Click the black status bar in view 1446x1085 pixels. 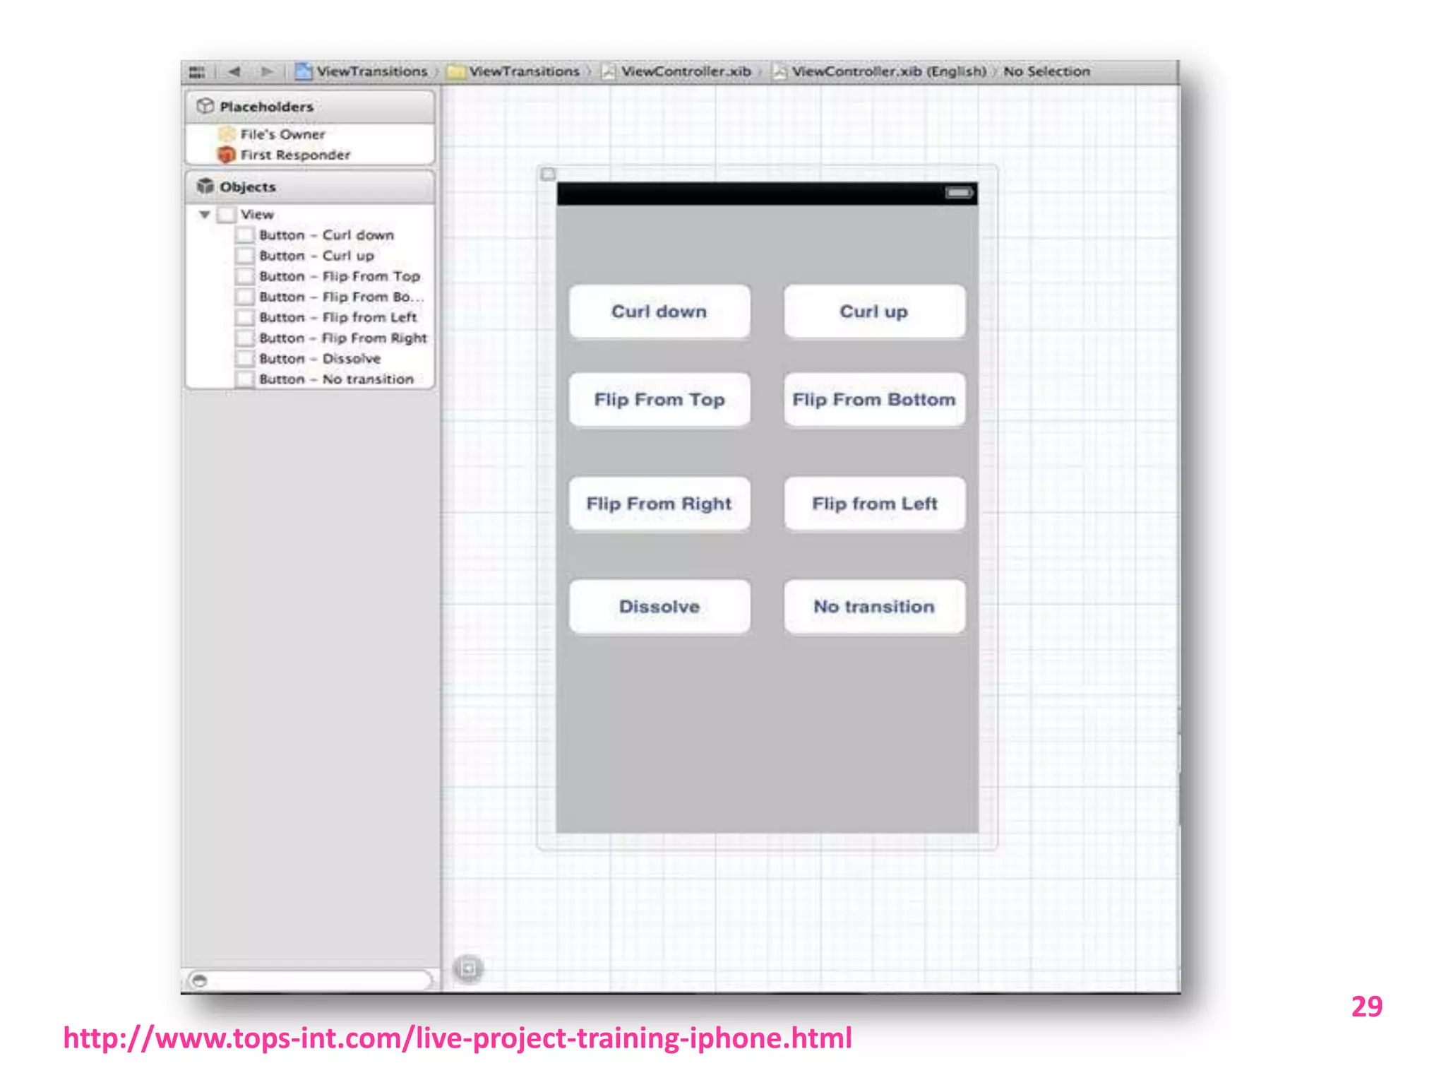[767, 194]
